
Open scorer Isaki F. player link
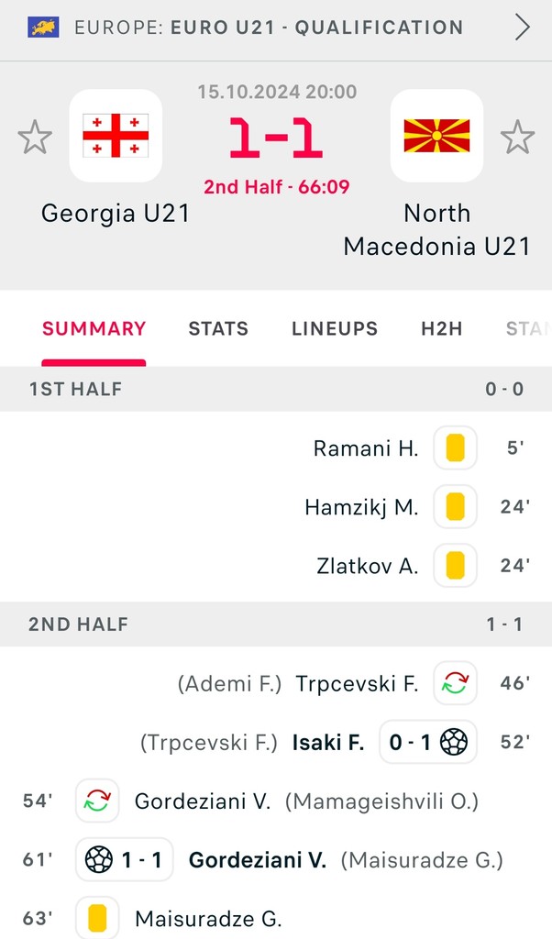[328, 743]
